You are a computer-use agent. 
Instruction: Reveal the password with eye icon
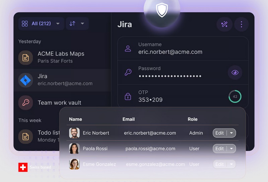(235, 72)
